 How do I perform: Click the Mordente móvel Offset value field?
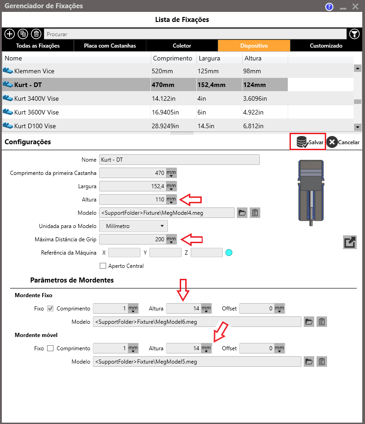[x=257, y=348]
